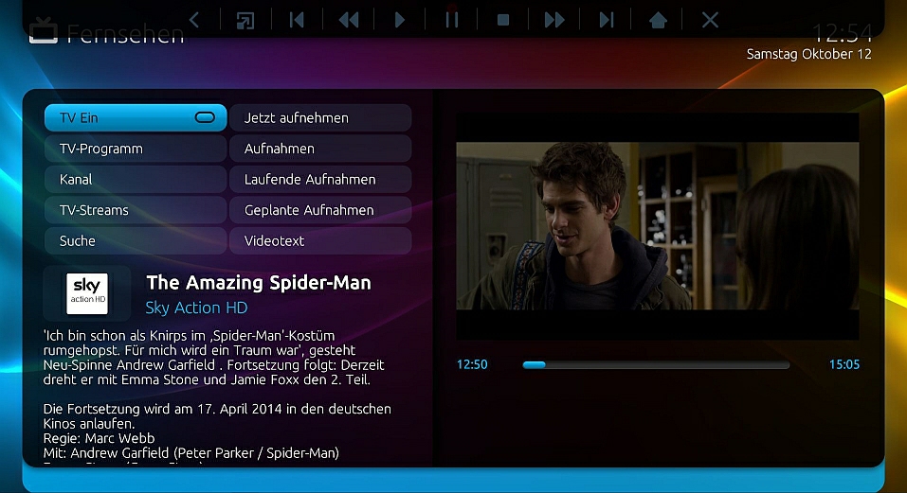
Task: Skip to previous with the skip-back icon
Action: coord(297,20)
